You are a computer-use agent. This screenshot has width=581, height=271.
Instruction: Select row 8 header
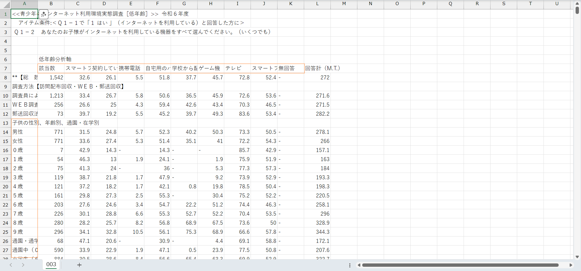pos(5,78)
